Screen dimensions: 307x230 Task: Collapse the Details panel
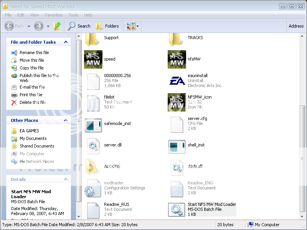(x=66, y=179)
